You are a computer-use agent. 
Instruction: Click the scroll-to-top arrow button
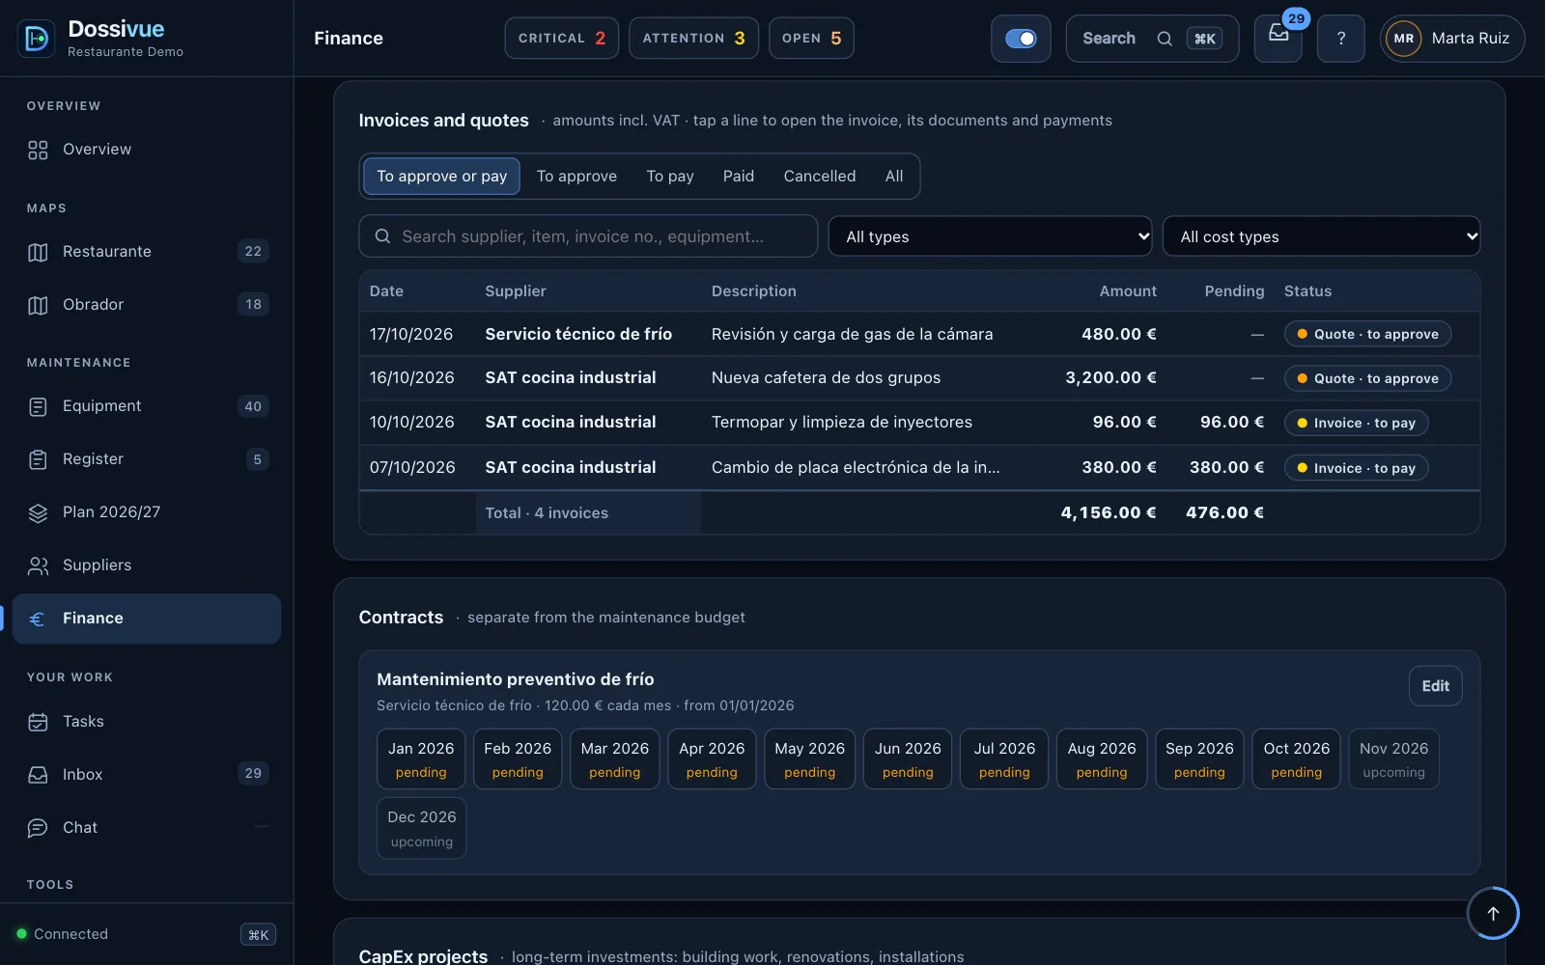(x=1493, y=913)
